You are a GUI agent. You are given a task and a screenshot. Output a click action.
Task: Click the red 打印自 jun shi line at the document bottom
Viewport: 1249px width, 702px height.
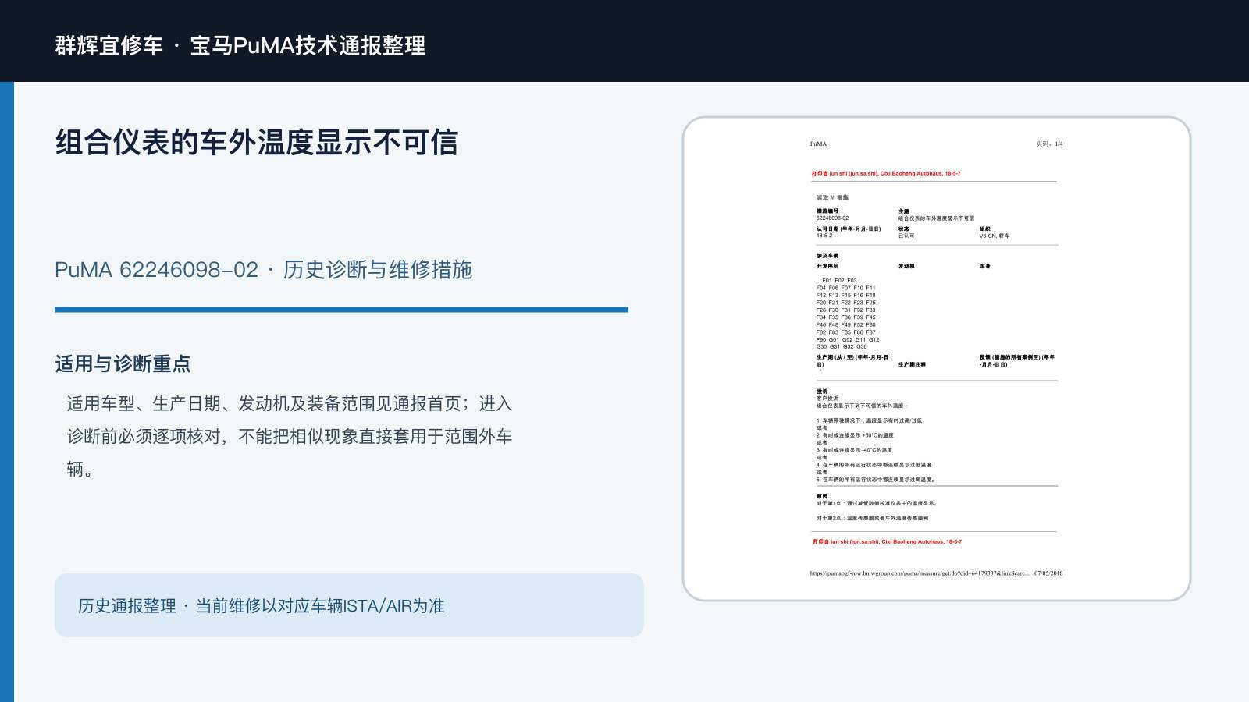tap(887, 541)
